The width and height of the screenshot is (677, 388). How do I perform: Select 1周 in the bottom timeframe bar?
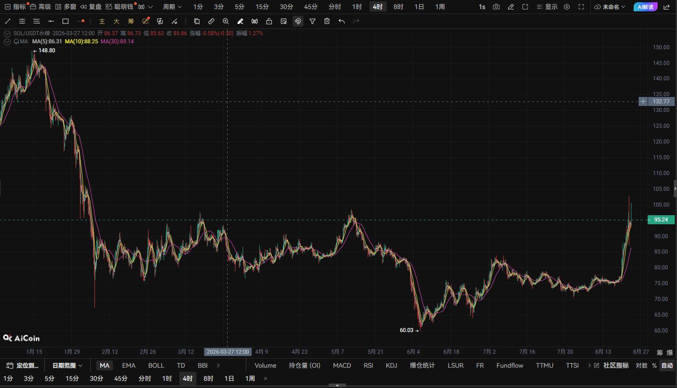[x=250, y=379]
